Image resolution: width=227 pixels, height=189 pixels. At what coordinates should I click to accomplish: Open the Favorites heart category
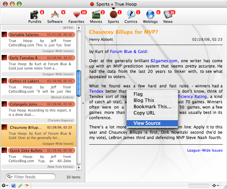click(76, 17)
